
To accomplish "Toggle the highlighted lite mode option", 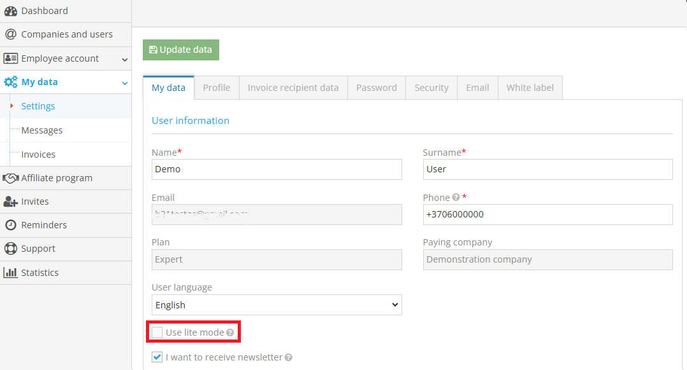I will pos(156,331).
